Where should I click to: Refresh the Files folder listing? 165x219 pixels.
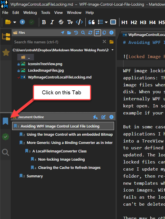[90, 33]
